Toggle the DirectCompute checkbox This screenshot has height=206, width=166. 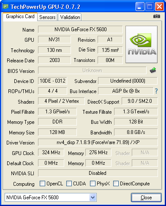click(116, 183)
